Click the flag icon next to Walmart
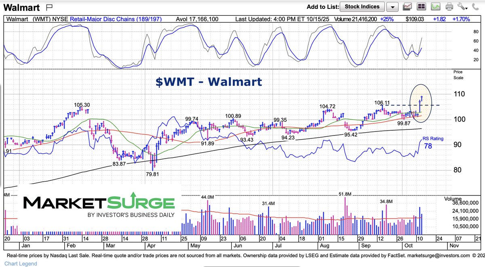The image size is (485, 267). (x=49, y=7)
